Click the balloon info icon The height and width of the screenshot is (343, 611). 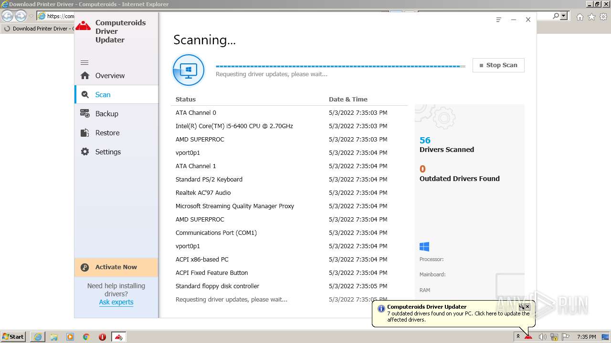tap(381, 308)
